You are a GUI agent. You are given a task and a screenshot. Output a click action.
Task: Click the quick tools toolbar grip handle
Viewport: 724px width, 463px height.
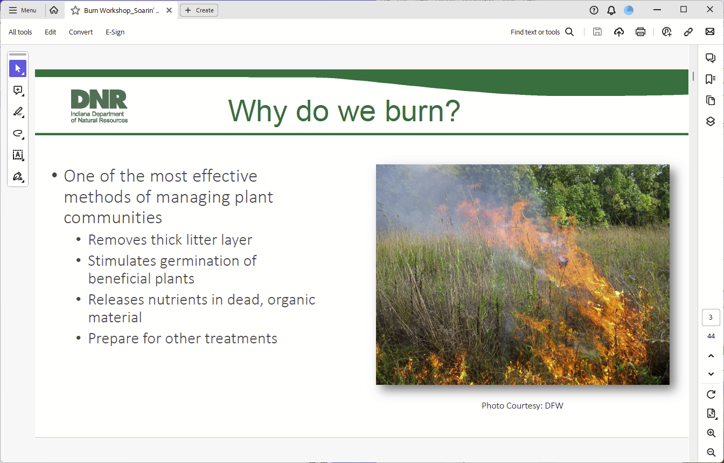pos(18,54)
